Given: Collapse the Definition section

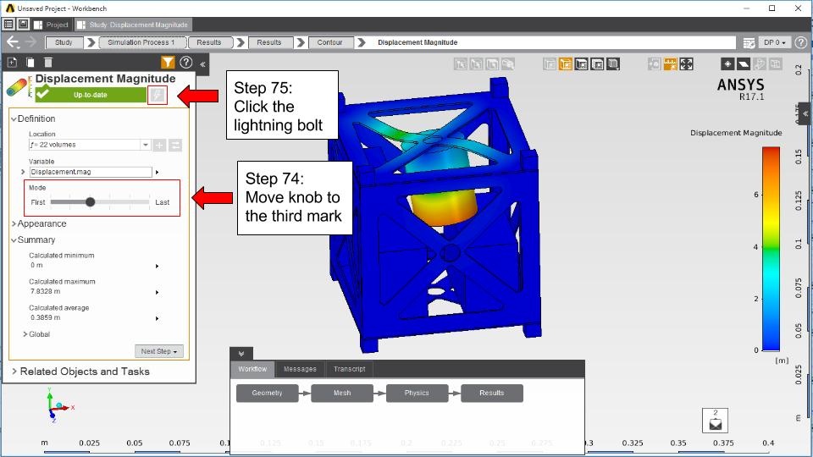Looking at the screenshot, I should click(14, 118).
